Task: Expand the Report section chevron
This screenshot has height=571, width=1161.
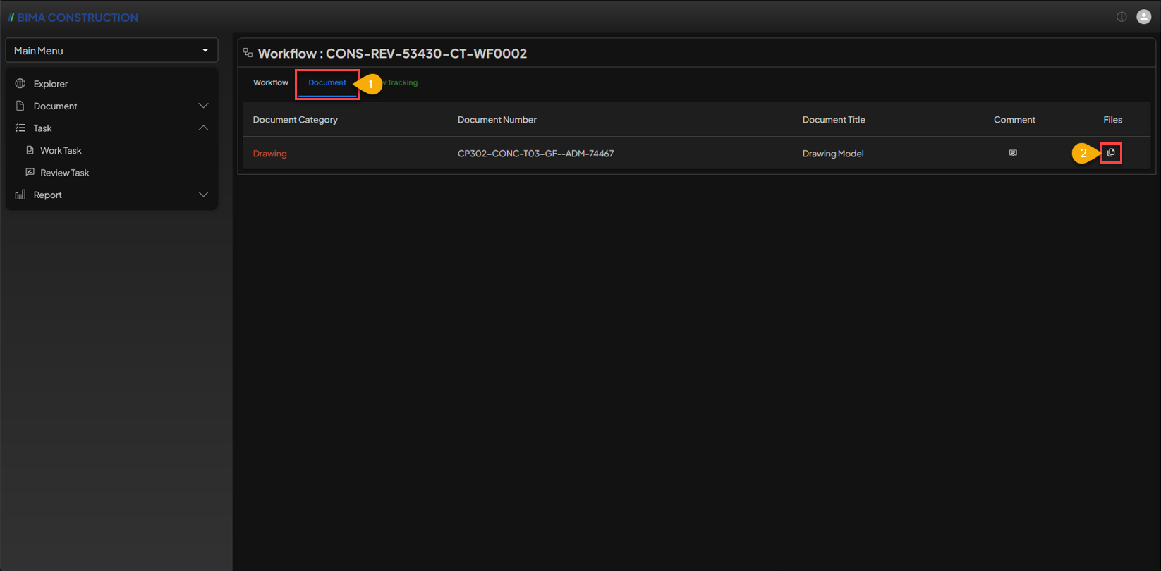Action: pyautogui.click(x=203, y=195)
